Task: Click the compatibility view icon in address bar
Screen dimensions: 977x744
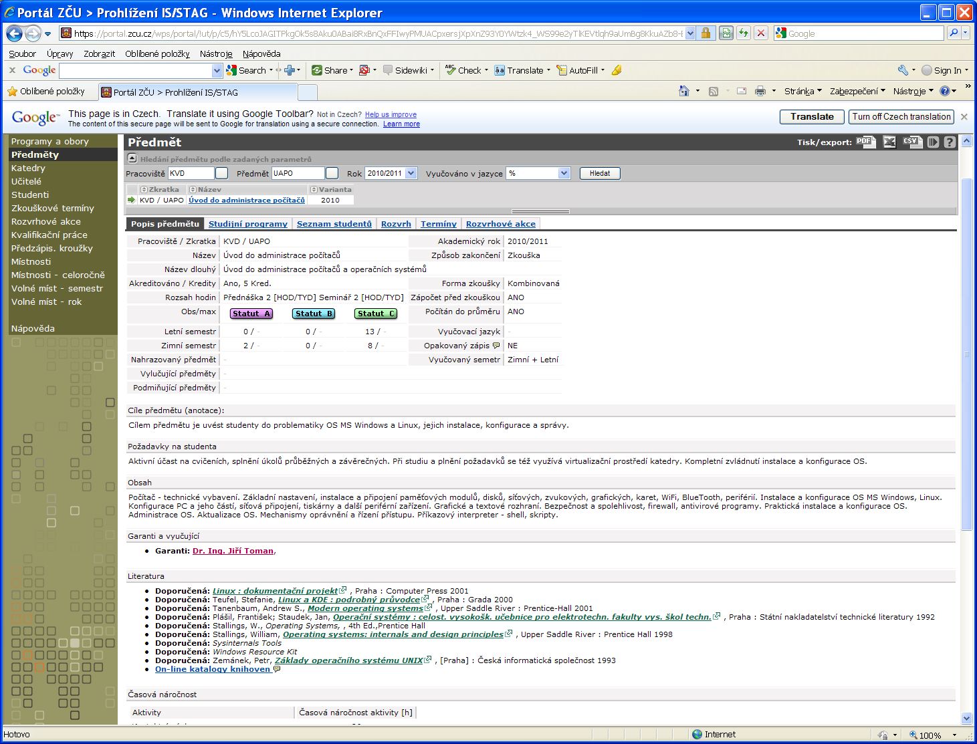Action: 726,33
